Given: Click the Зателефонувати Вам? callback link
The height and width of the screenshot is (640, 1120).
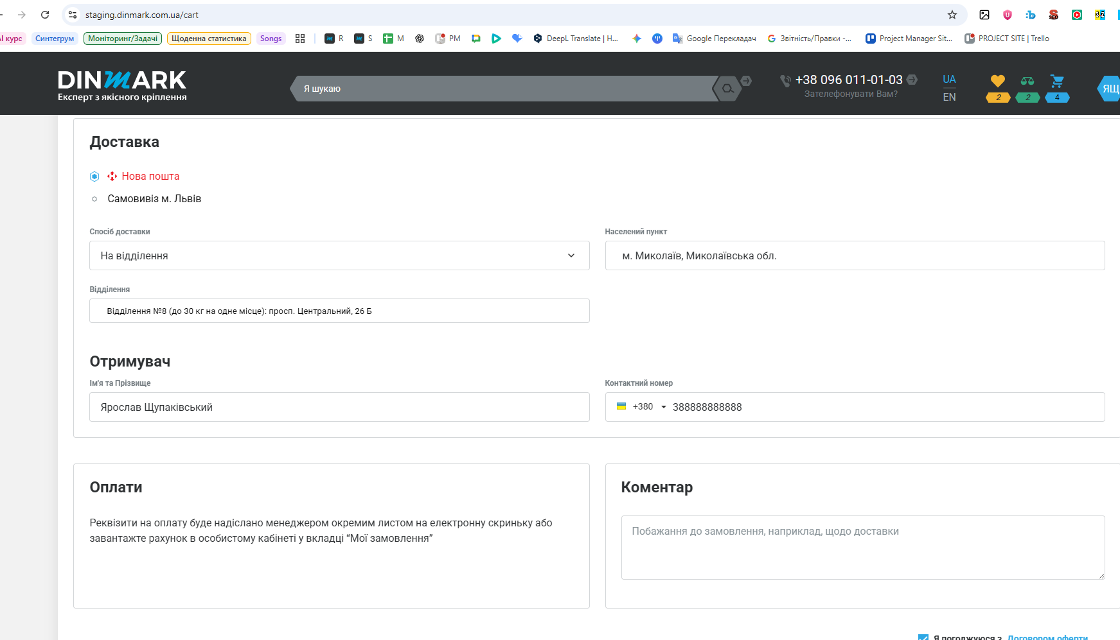Looking at the screenshot, I should pos(851,94).
